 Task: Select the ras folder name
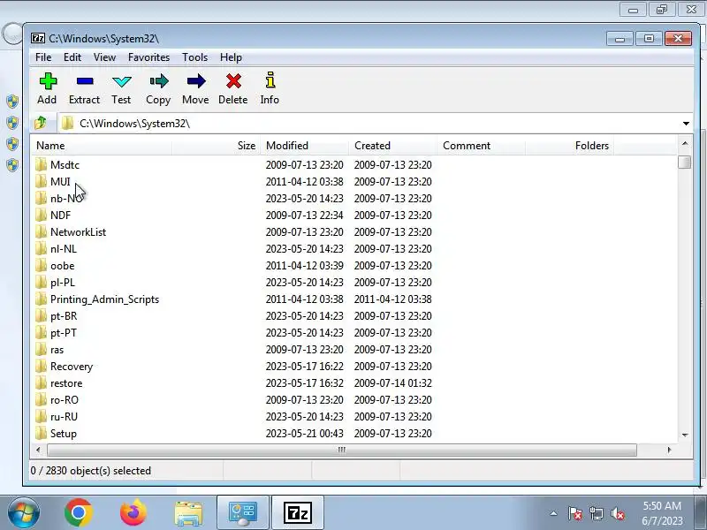click(57, 350)
